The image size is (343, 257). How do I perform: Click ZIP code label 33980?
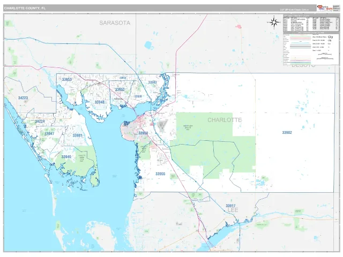tap(138, 96)
